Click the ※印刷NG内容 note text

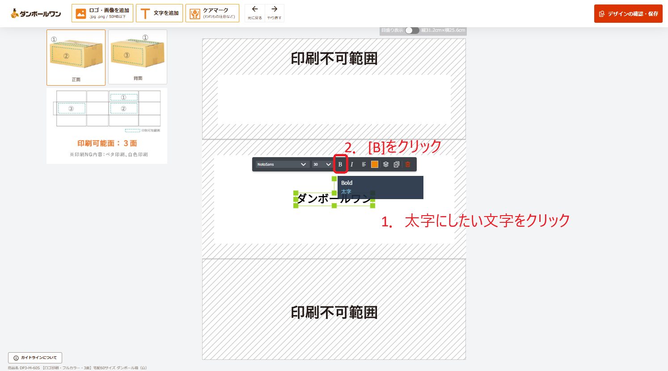109,154
